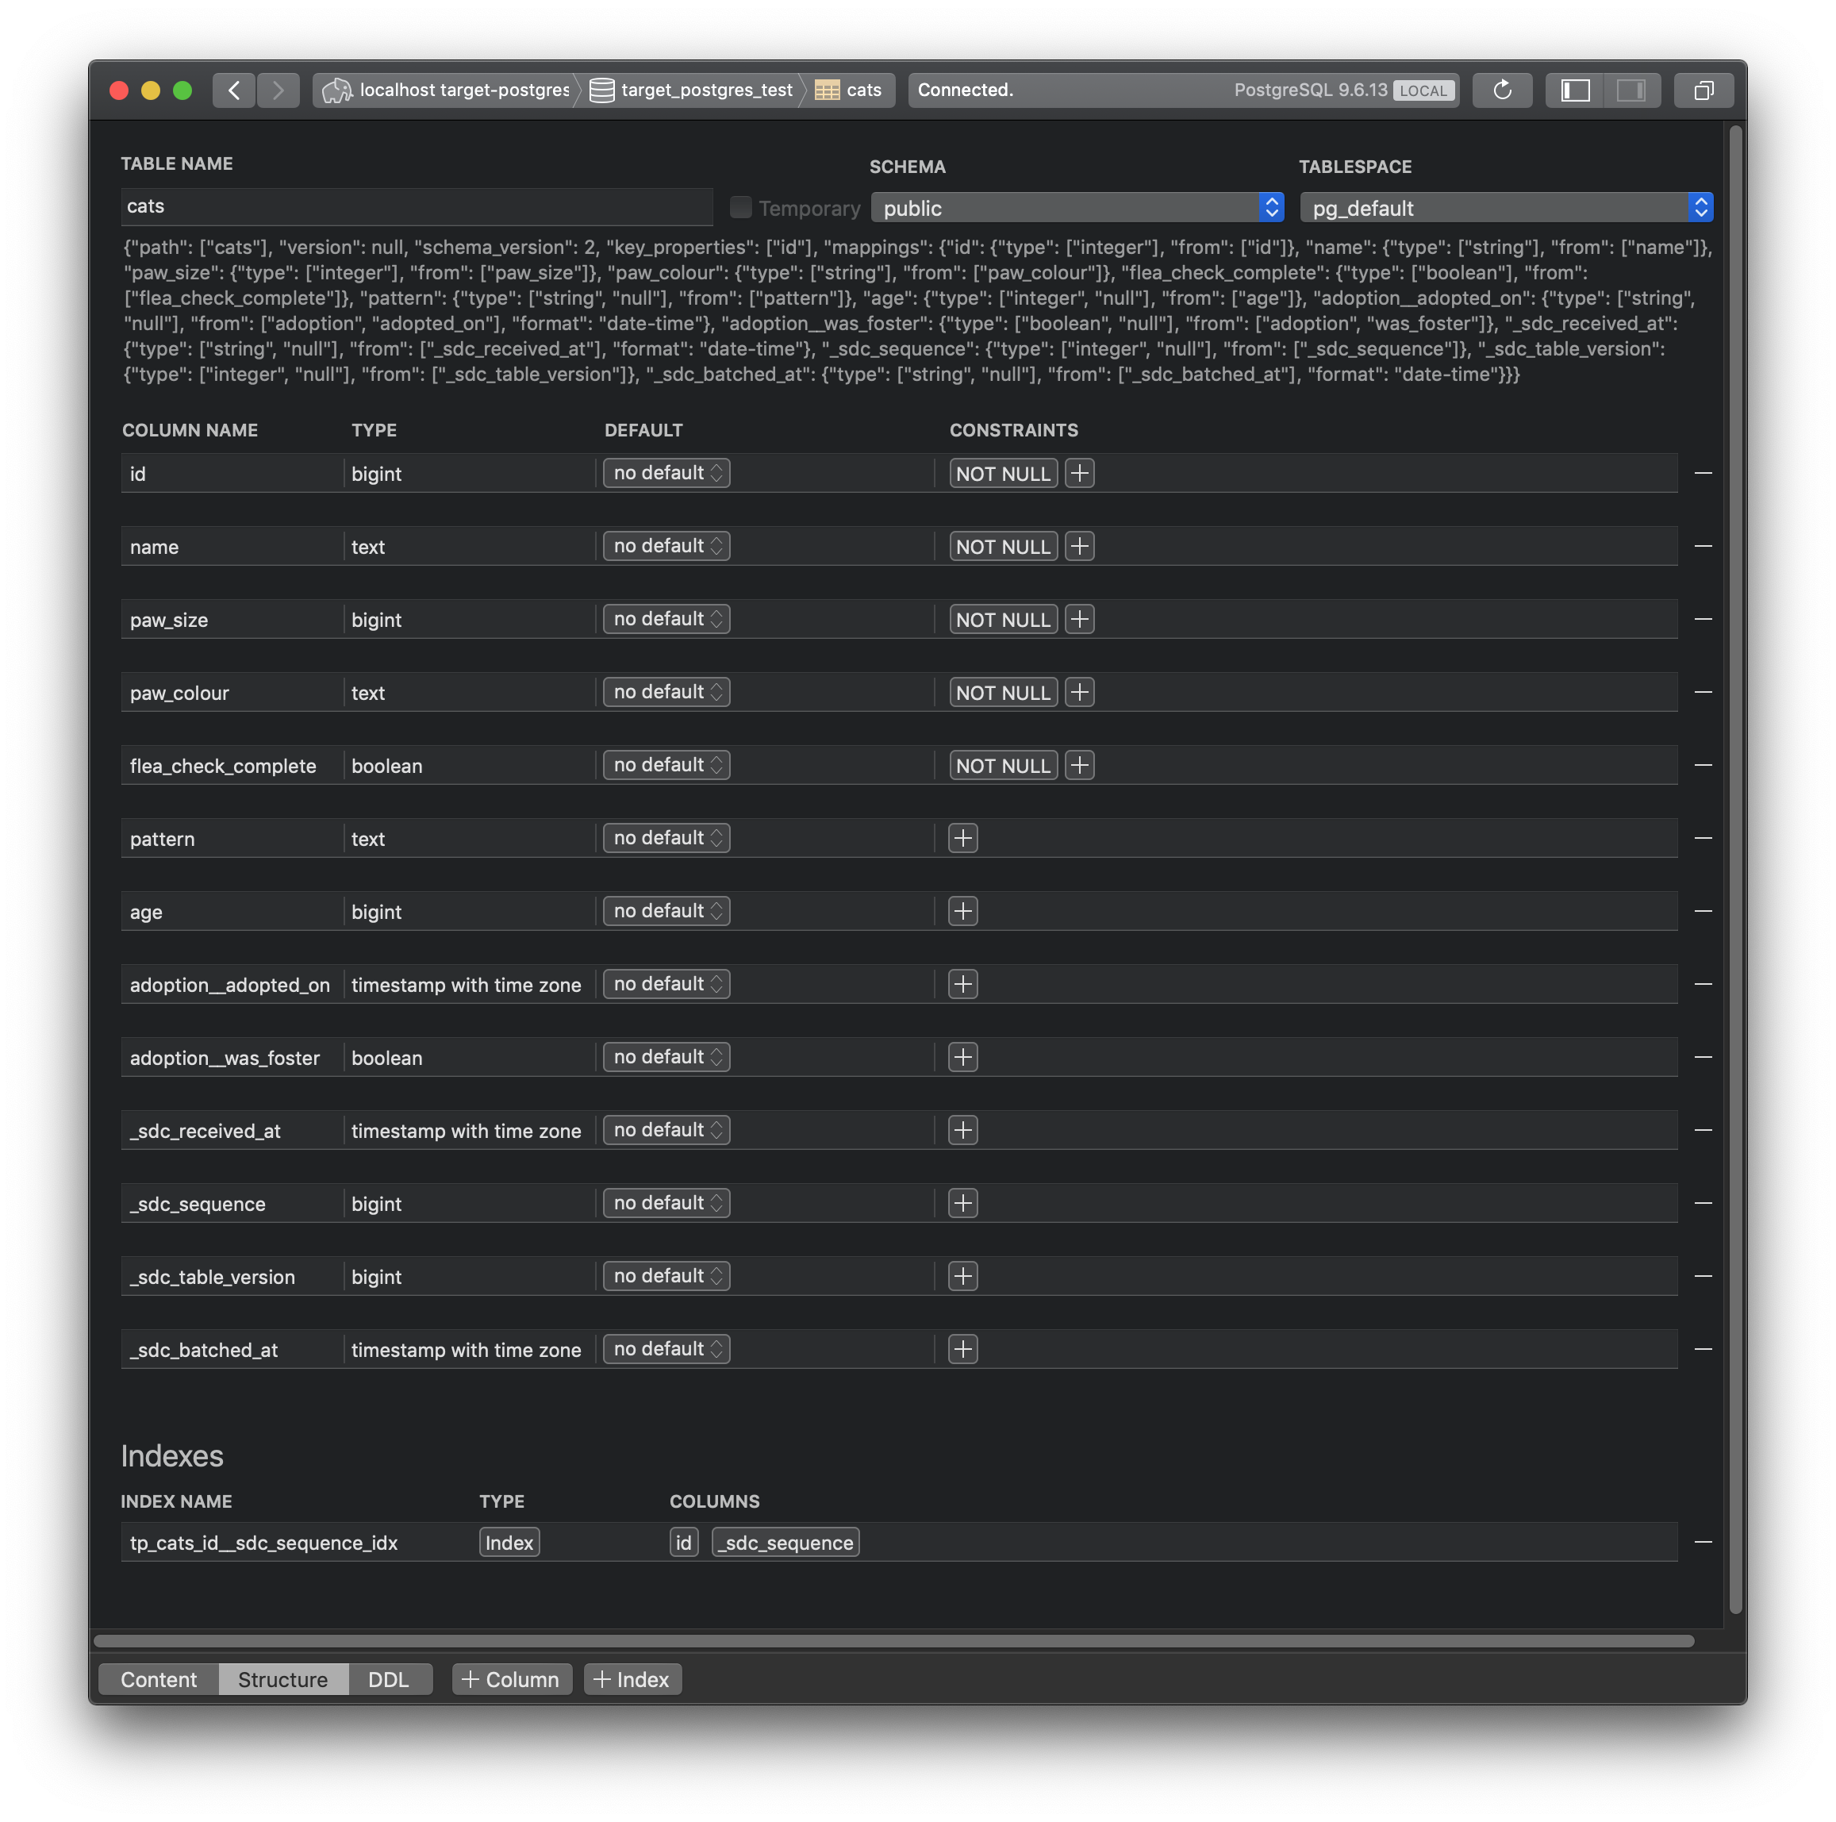Viewport: 1836px width, 1822px height.
Task: Enable the Temporary checkbox
Action: click(x=740, y=207)
